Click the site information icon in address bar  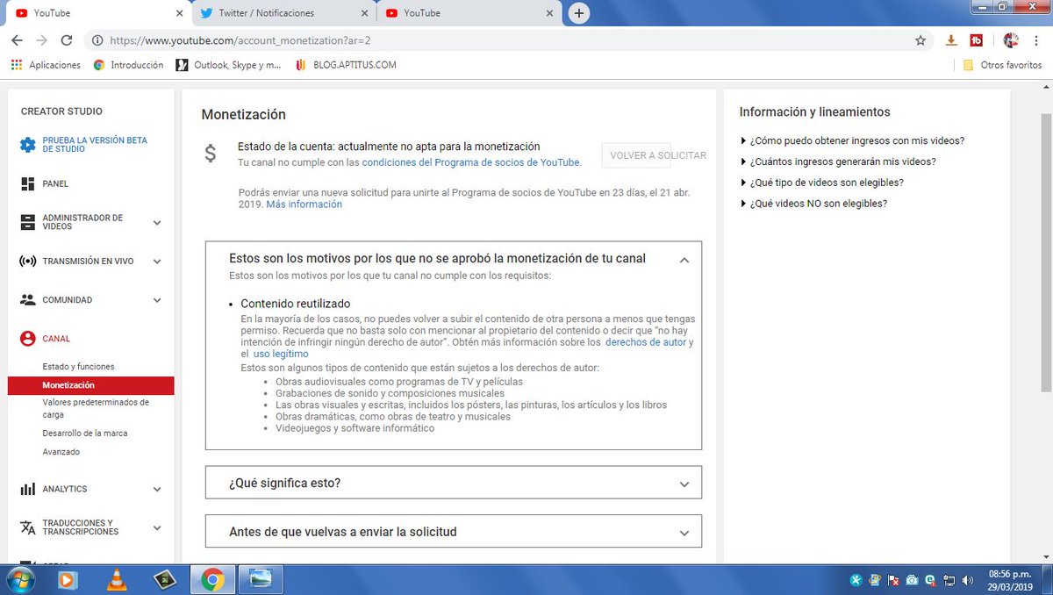coord(97,40)
